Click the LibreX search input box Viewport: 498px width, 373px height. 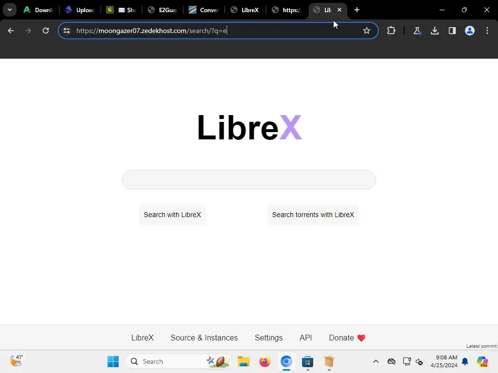[249, 180]
